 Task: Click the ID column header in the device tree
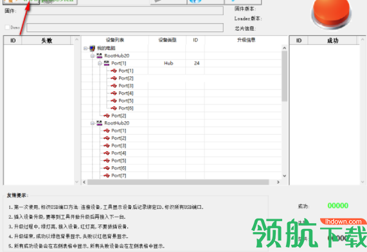pos(195,40)
